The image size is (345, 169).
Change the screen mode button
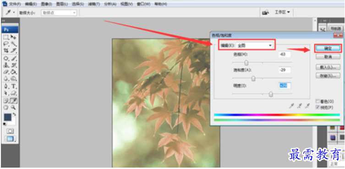tap(10, 139)
